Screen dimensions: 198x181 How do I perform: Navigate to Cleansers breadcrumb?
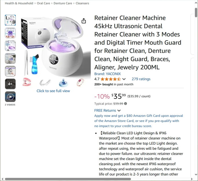(x=82, y=3)
